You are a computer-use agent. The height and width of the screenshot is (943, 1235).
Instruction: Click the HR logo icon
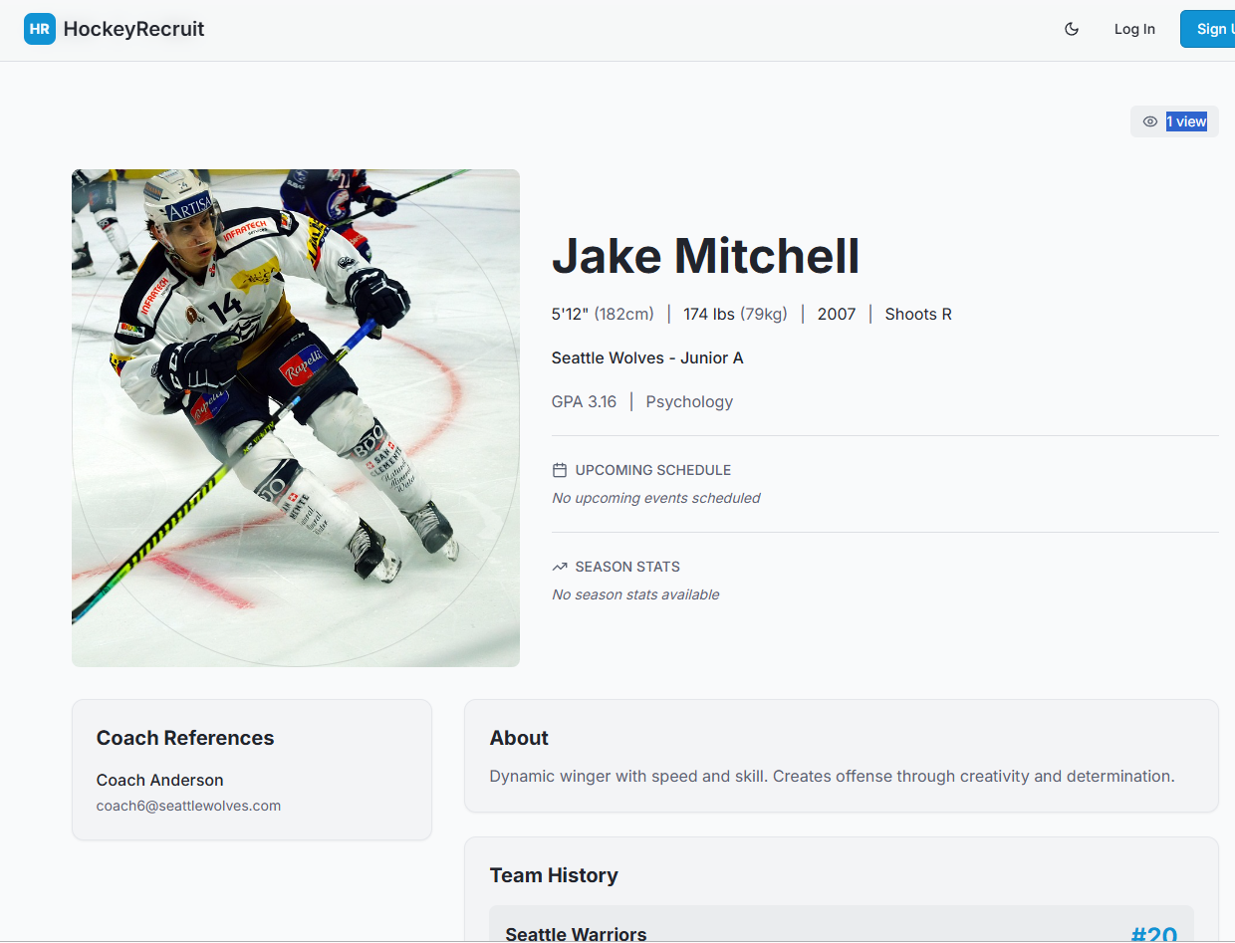(x=40, y=29)
